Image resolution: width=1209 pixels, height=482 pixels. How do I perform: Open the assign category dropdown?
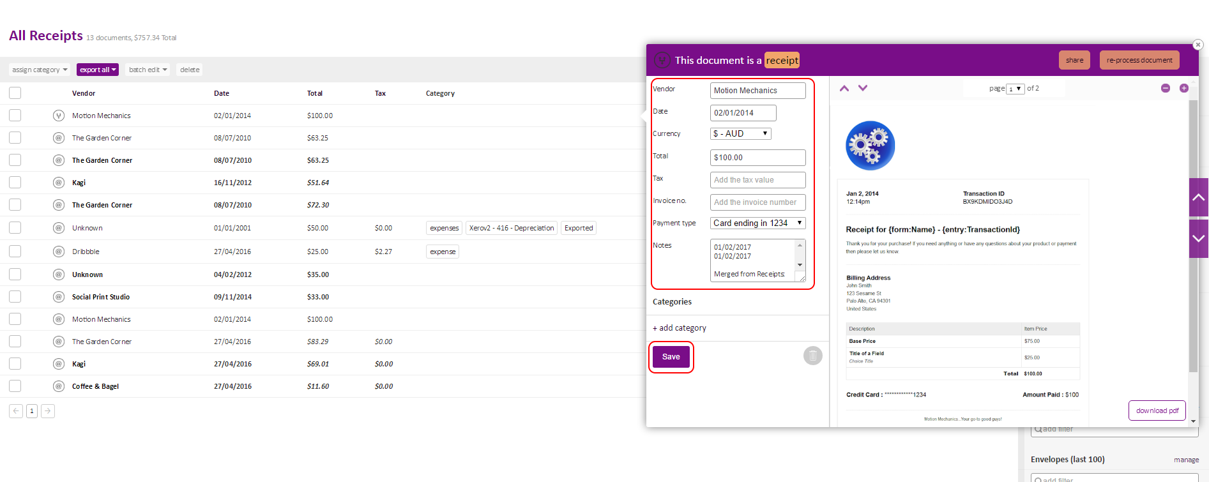40,70
